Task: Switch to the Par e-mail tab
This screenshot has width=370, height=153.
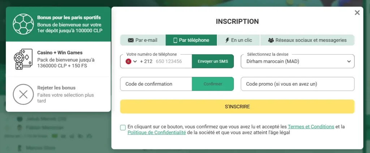Action: tap(143, 40)
